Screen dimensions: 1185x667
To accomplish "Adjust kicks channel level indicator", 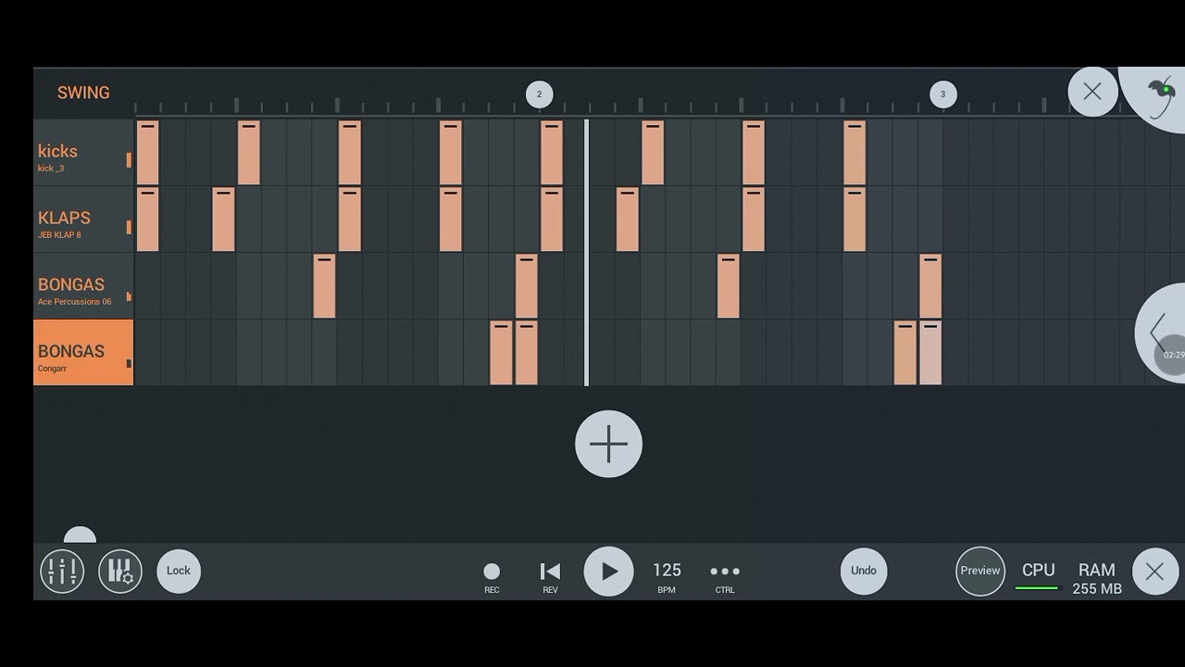I will point(129,160).
